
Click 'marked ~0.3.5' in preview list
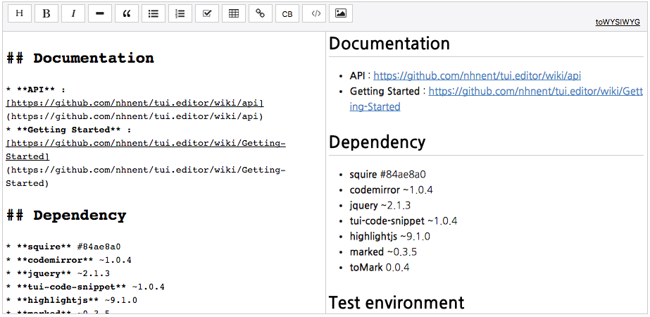tap(383, 252)
